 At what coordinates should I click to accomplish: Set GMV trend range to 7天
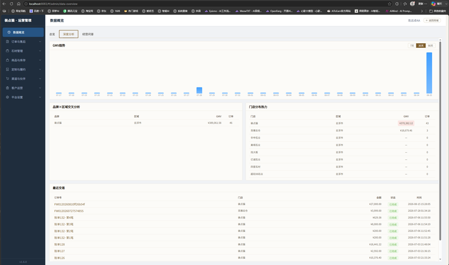(412, 45)
